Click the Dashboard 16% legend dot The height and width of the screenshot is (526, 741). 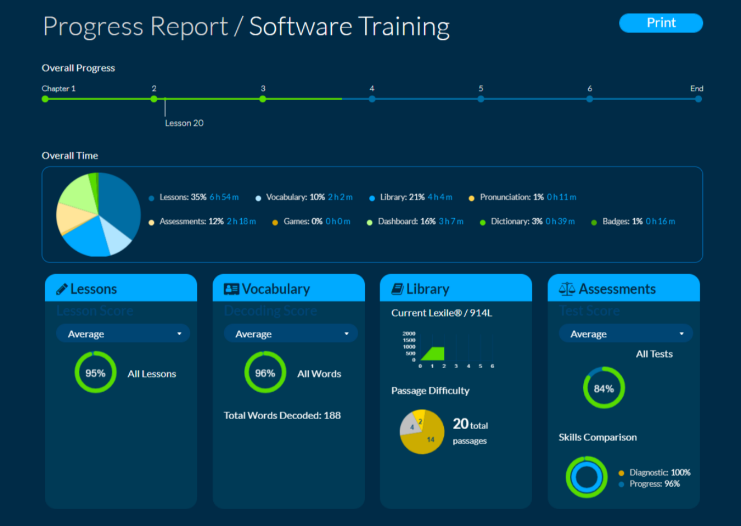(369, 222)
